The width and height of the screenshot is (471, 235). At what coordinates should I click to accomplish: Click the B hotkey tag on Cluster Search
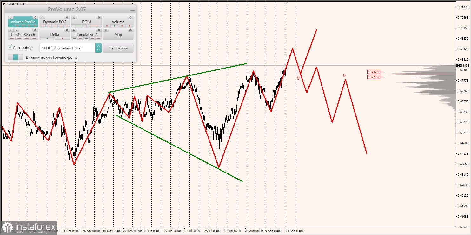pos(11,30)
